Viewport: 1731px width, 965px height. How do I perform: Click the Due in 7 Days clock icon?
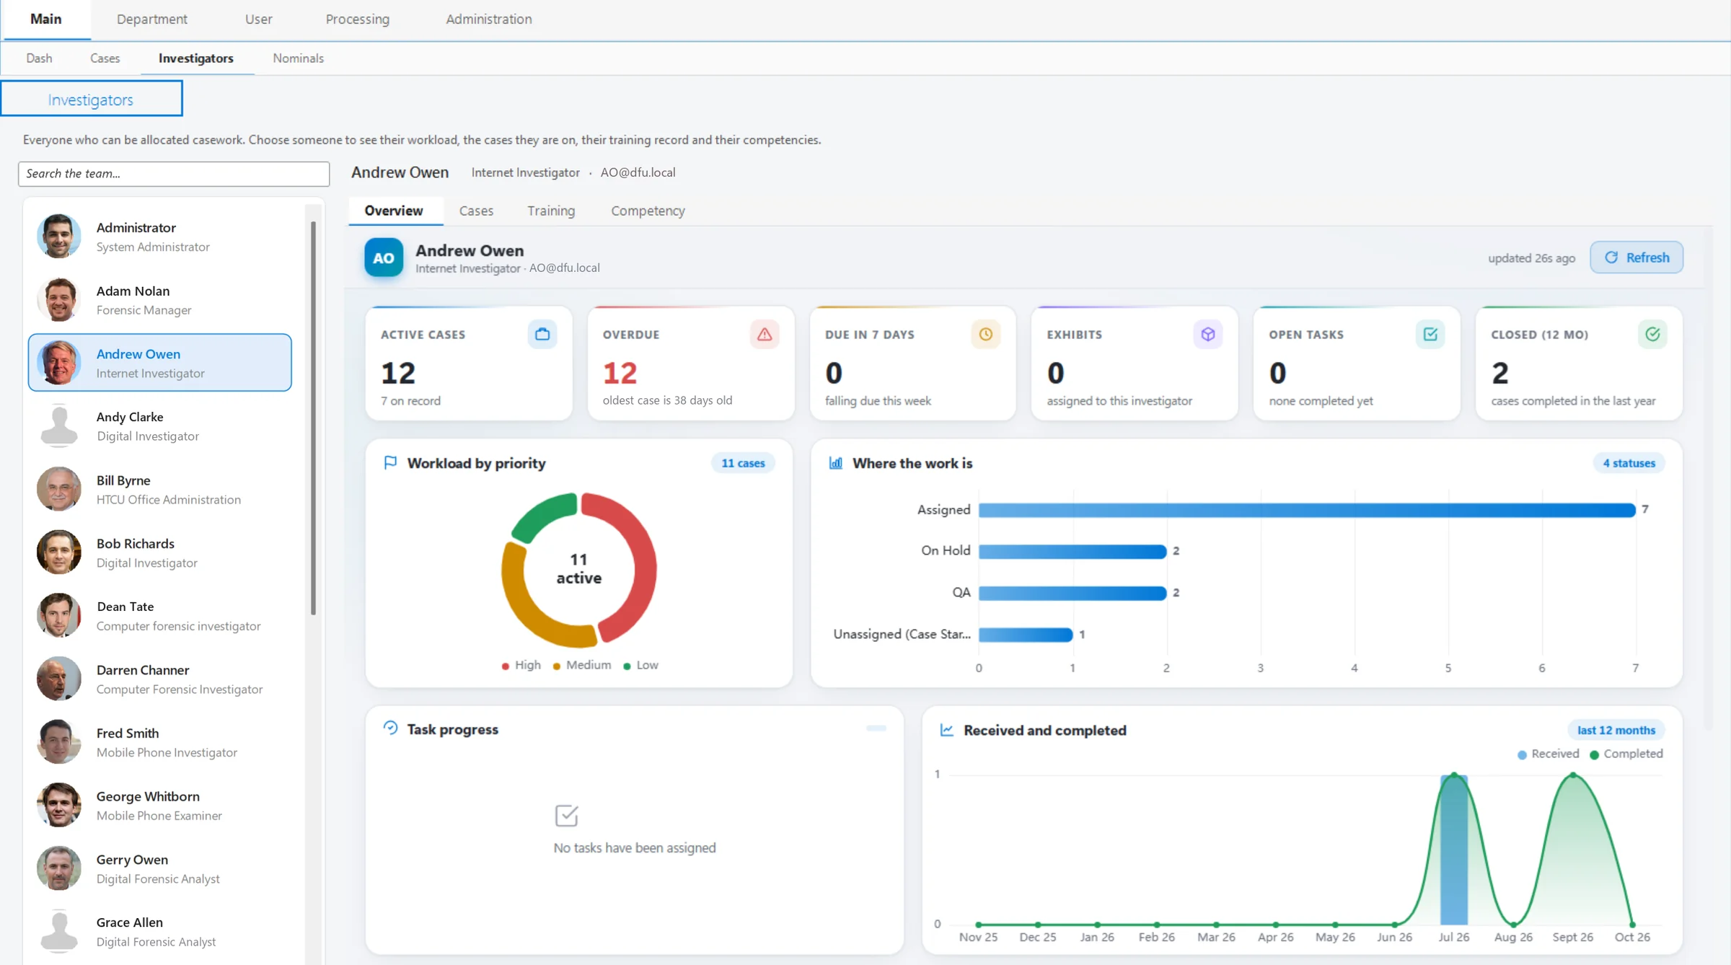[986, 334]
